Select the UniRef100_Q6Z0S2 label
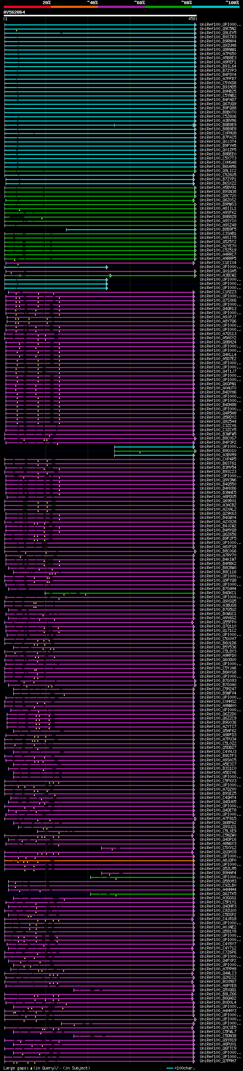The height and width of the screenshot is (1071, 243). (218, 200)
